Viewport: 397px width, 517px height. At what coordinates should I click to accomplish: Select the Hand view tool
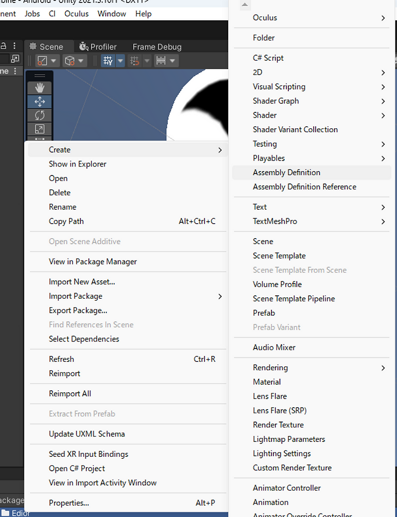tap(40, 88)
